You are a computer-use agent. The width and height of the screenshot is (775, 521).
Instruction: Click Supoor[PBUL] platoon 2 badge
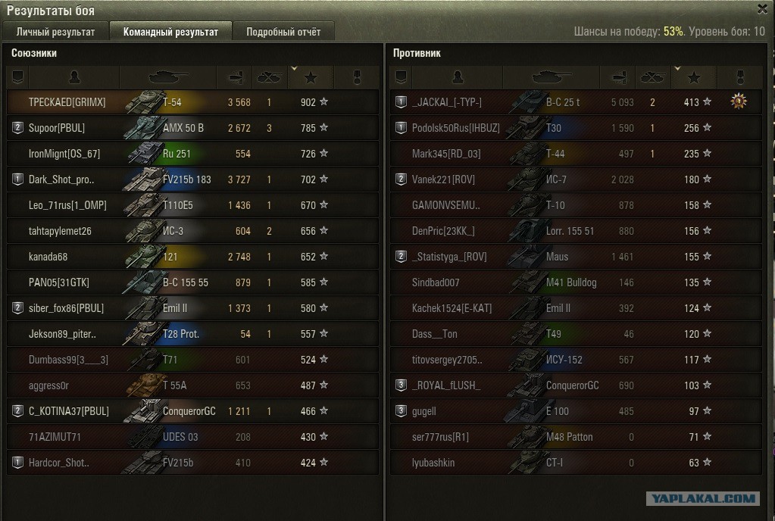coord(17,128)
